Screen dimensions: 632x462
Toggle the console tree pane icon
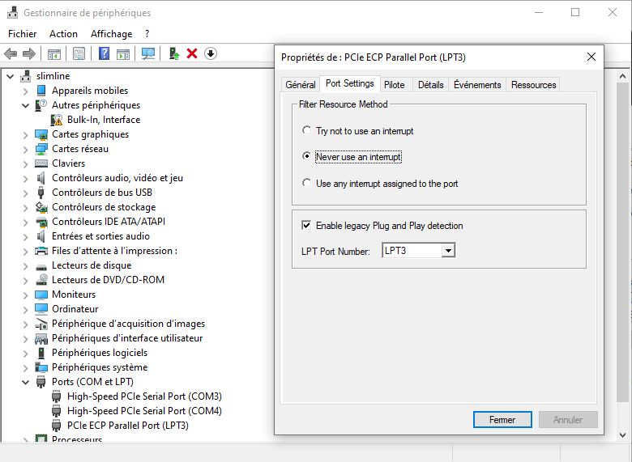54,53
